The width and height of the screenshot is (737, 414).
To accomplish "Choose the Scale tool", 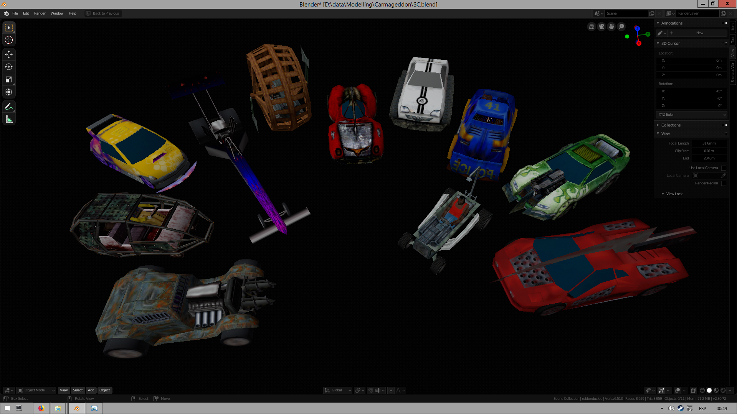I will pyautogui.click(x=9, y=79).
